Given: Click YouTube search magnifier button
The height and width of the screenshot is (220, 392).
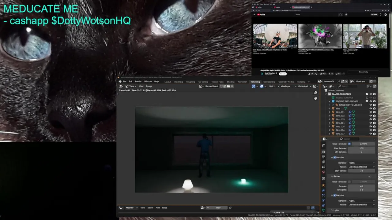Looking at the screenshot, I should pyautogui.click(x=341, y=14).
